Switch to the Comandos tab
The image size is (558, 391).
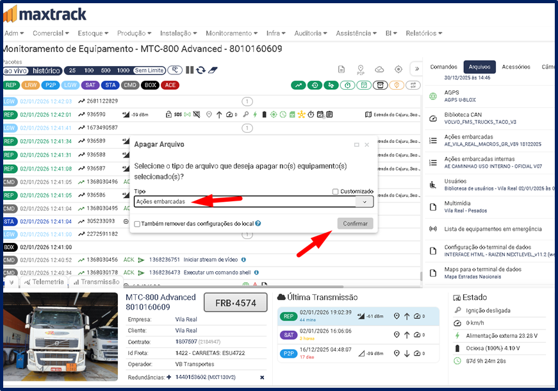click(443, 67)
